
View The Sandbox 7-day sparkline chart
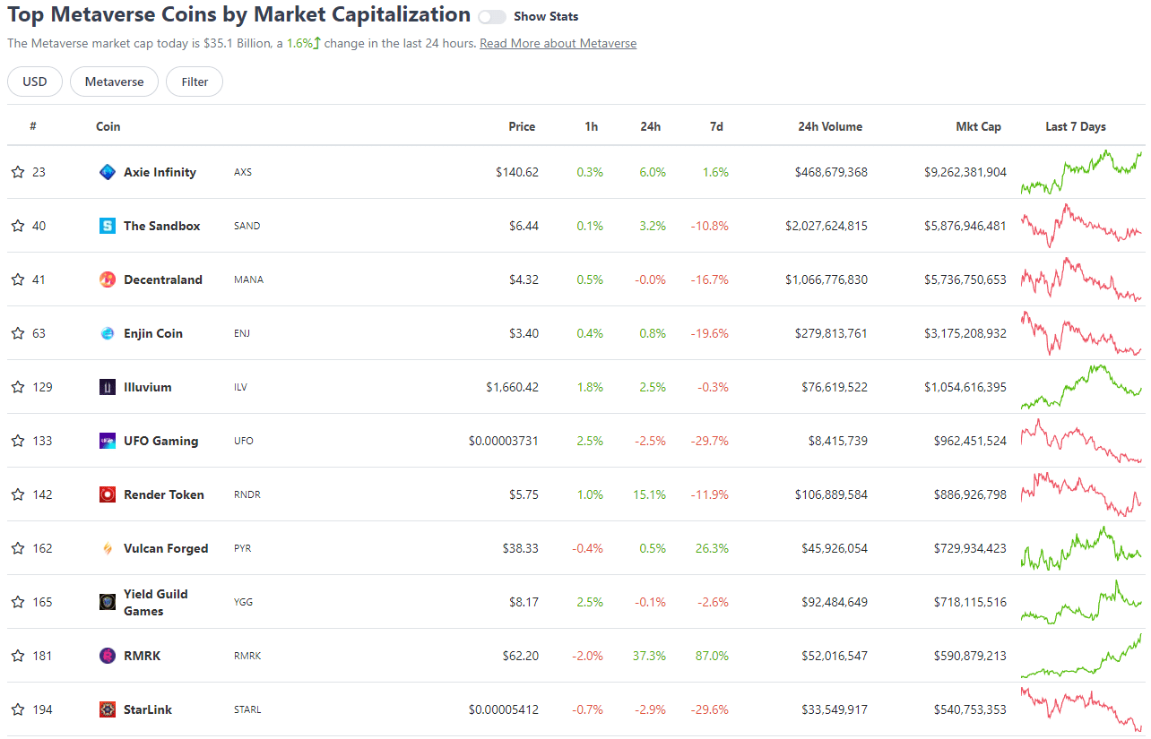click(x=1082, y=226)
